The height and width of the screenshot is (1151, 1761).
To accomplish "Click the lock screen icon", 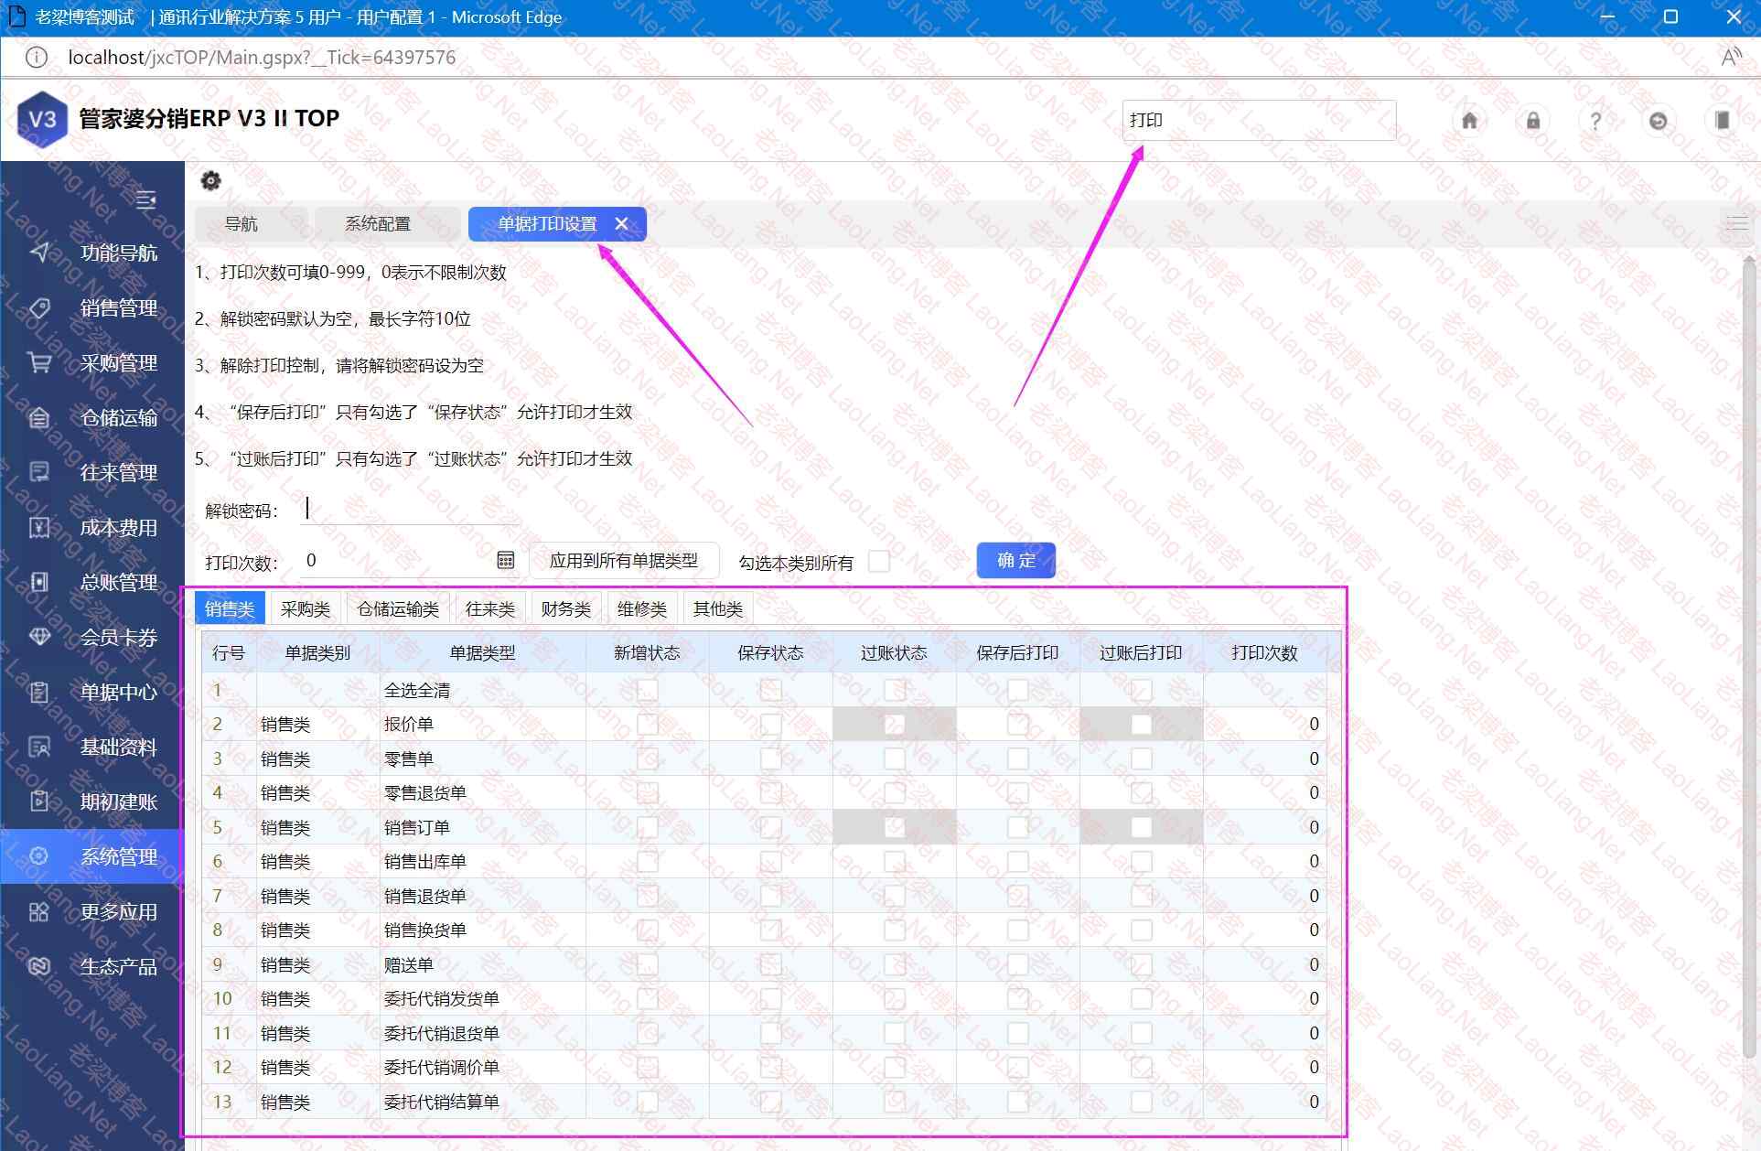I will pyautogui.click(x=1533, y=121).
